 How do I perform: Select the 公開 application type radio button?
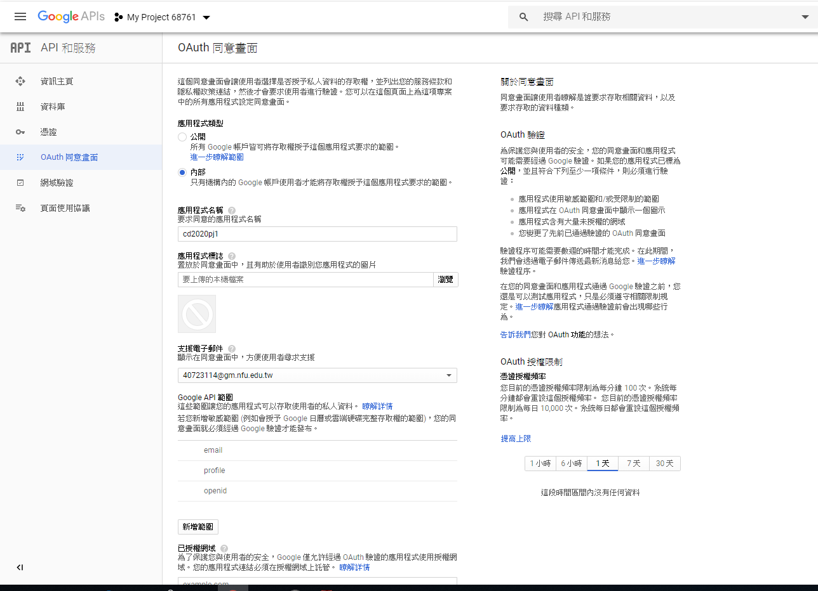pos(182,137)
